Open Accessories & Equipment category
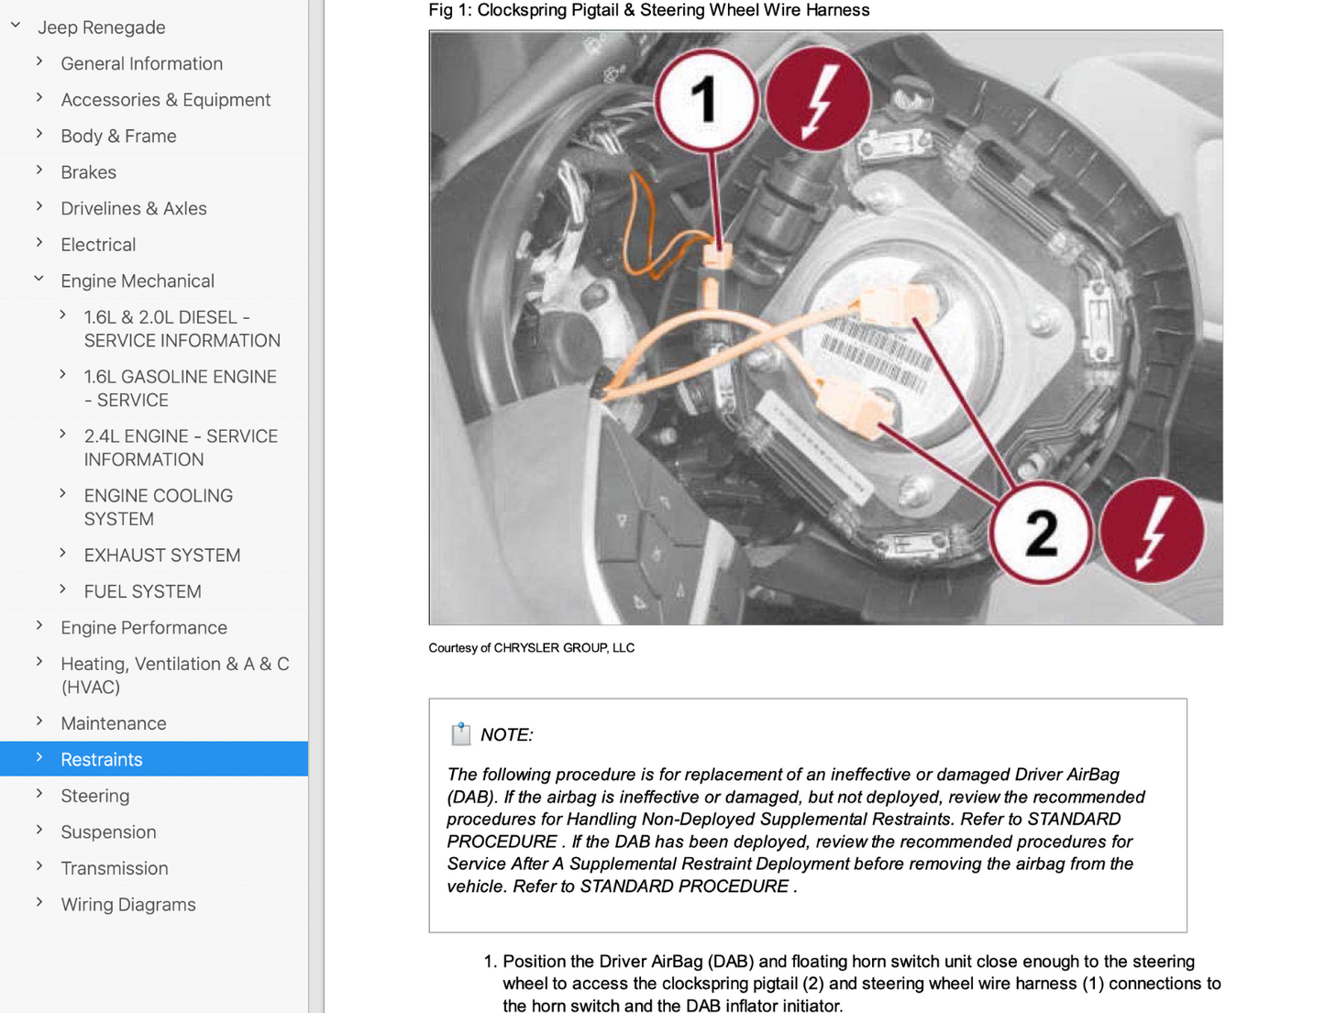1325x1013 pixels. click(165, 100)
